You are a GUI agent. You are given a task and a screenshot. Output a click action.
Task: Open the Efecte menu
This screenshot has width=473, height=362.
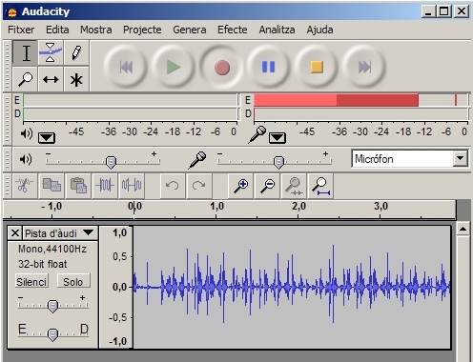[x=233, y=30]
